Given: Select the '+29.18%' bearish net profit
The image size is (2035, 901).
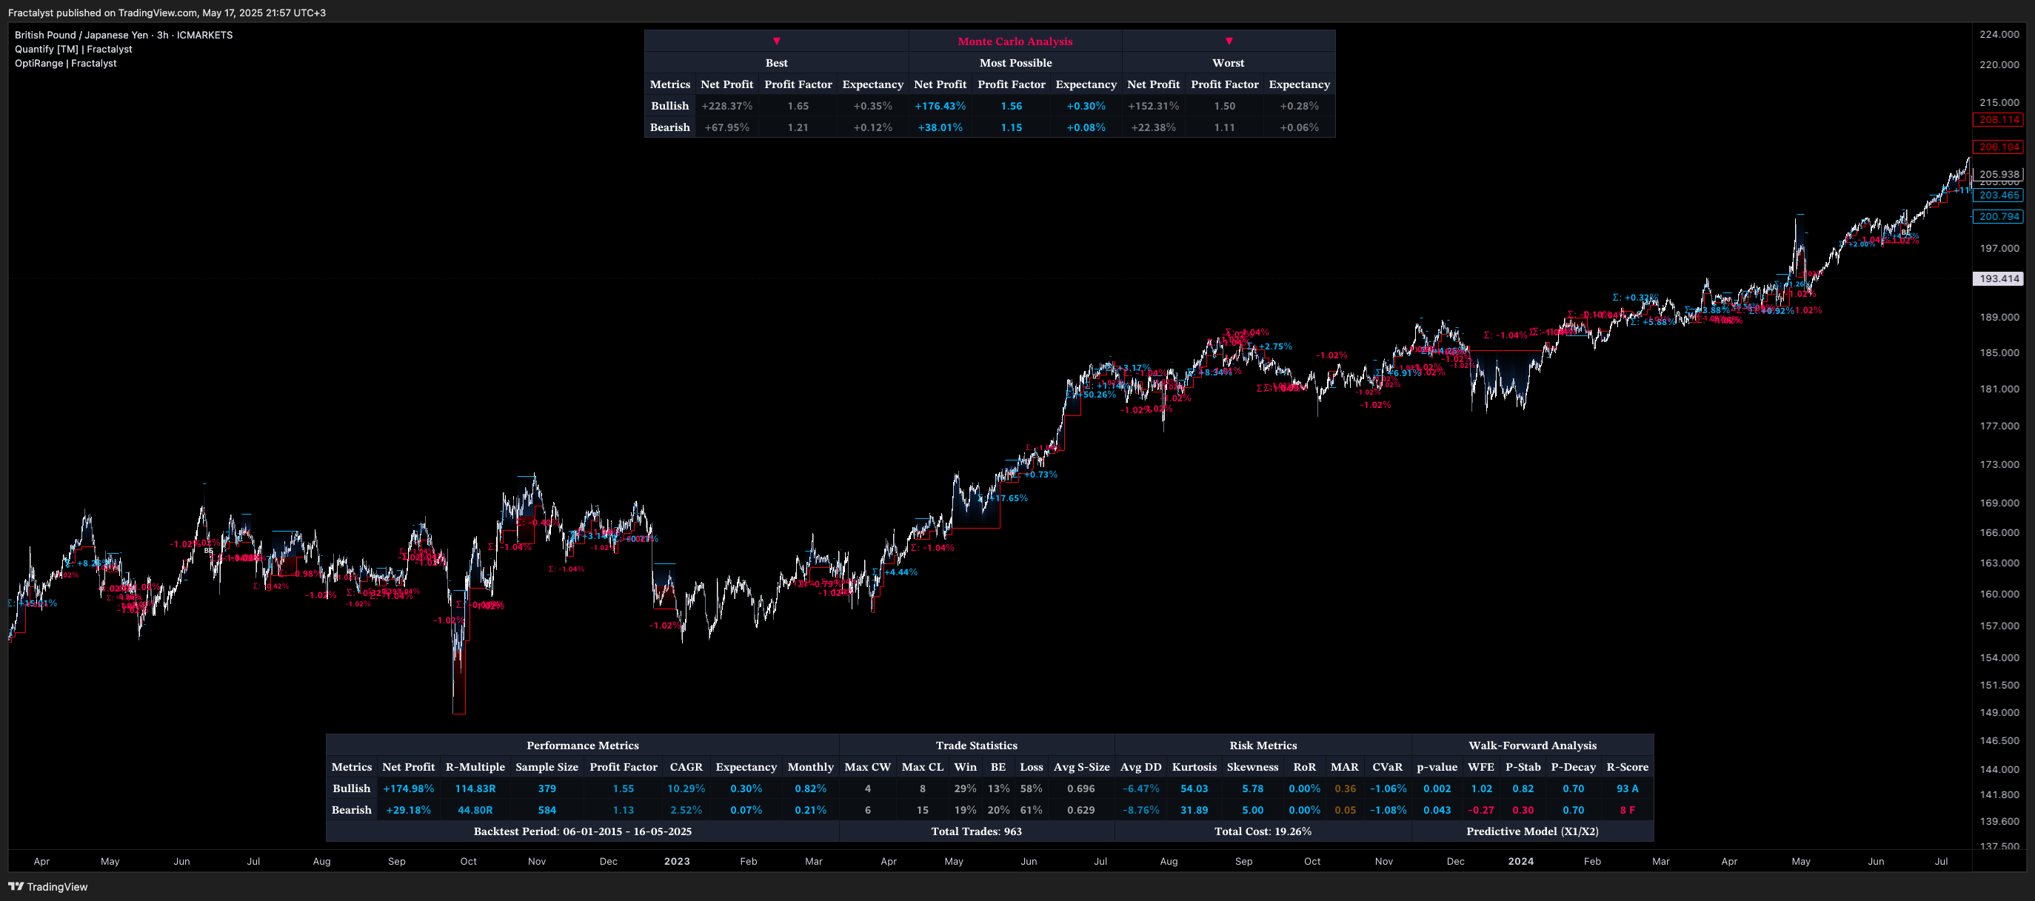Looking at the screenshot, I should 409,810.
